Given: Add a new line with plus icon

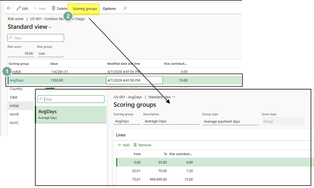Looking at the screenshot, I should pyautogui.click(x=120, y=145).
